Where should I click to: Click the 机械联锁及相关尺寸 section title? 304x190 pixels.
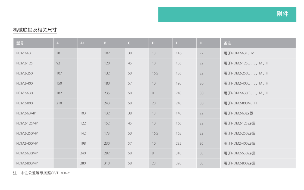(x=35, y=30)
